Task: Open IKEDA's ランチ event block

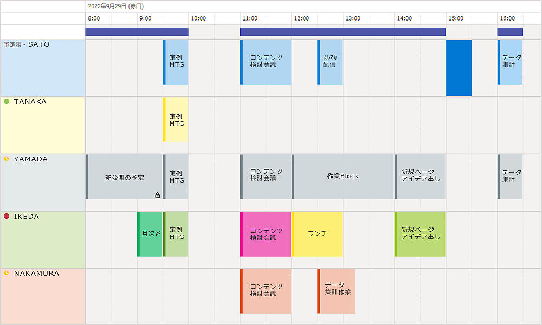Action: [x=317, y=233]
